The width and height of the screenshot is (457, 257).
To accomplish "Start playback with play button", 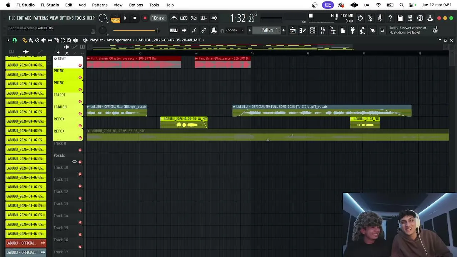I will tap(125, 18).
